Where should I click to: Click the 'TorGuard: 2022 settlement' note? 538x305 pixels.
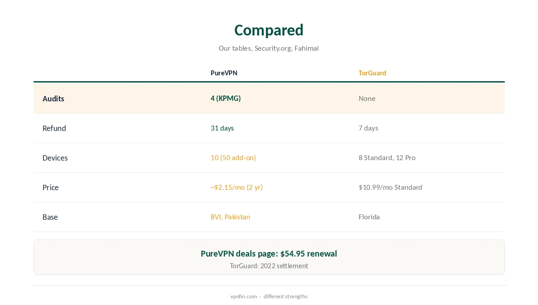[x=269, y=266]
